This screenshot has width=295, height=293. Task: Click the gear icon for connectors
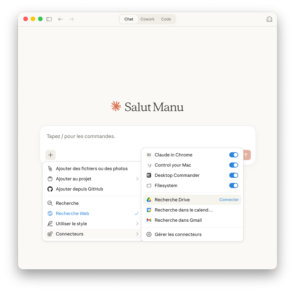click(149, 235)
